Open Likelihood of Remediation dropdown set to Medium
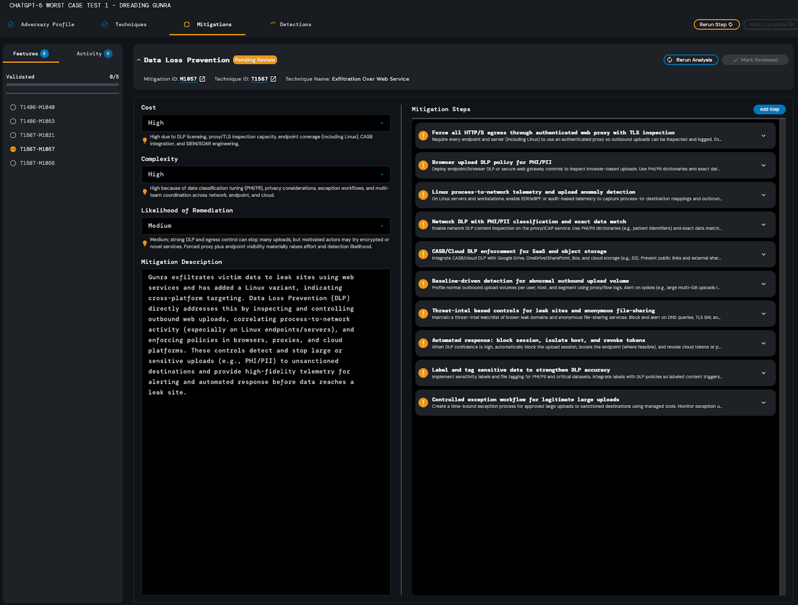798x605 pixels. click(x=265, y=225)
